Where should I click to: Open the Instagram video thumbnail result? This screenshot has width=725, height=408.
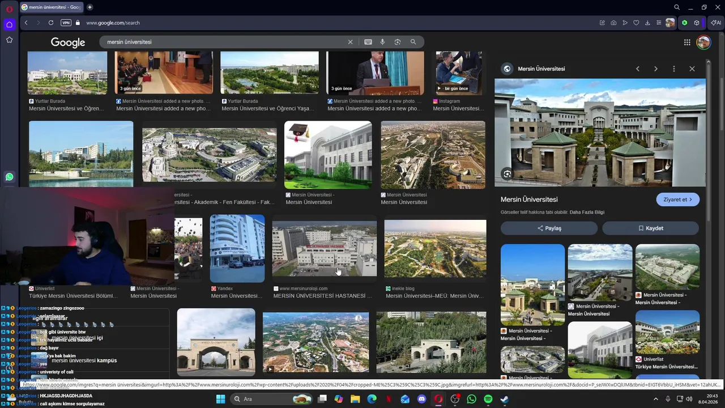click(x=459, y=73)
